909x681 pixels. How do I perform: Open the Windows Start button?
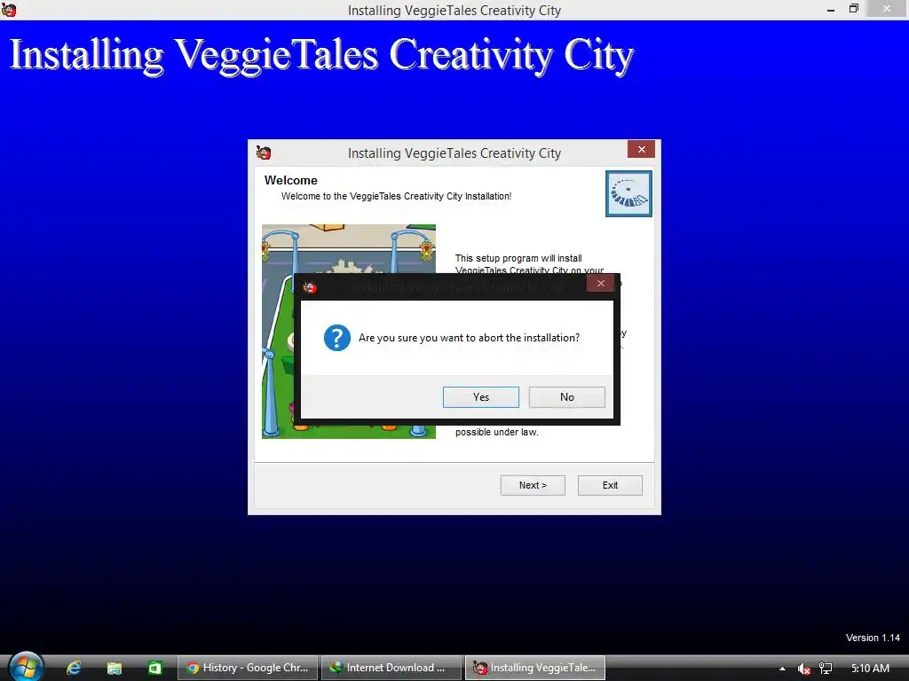(x=26, y=668)
